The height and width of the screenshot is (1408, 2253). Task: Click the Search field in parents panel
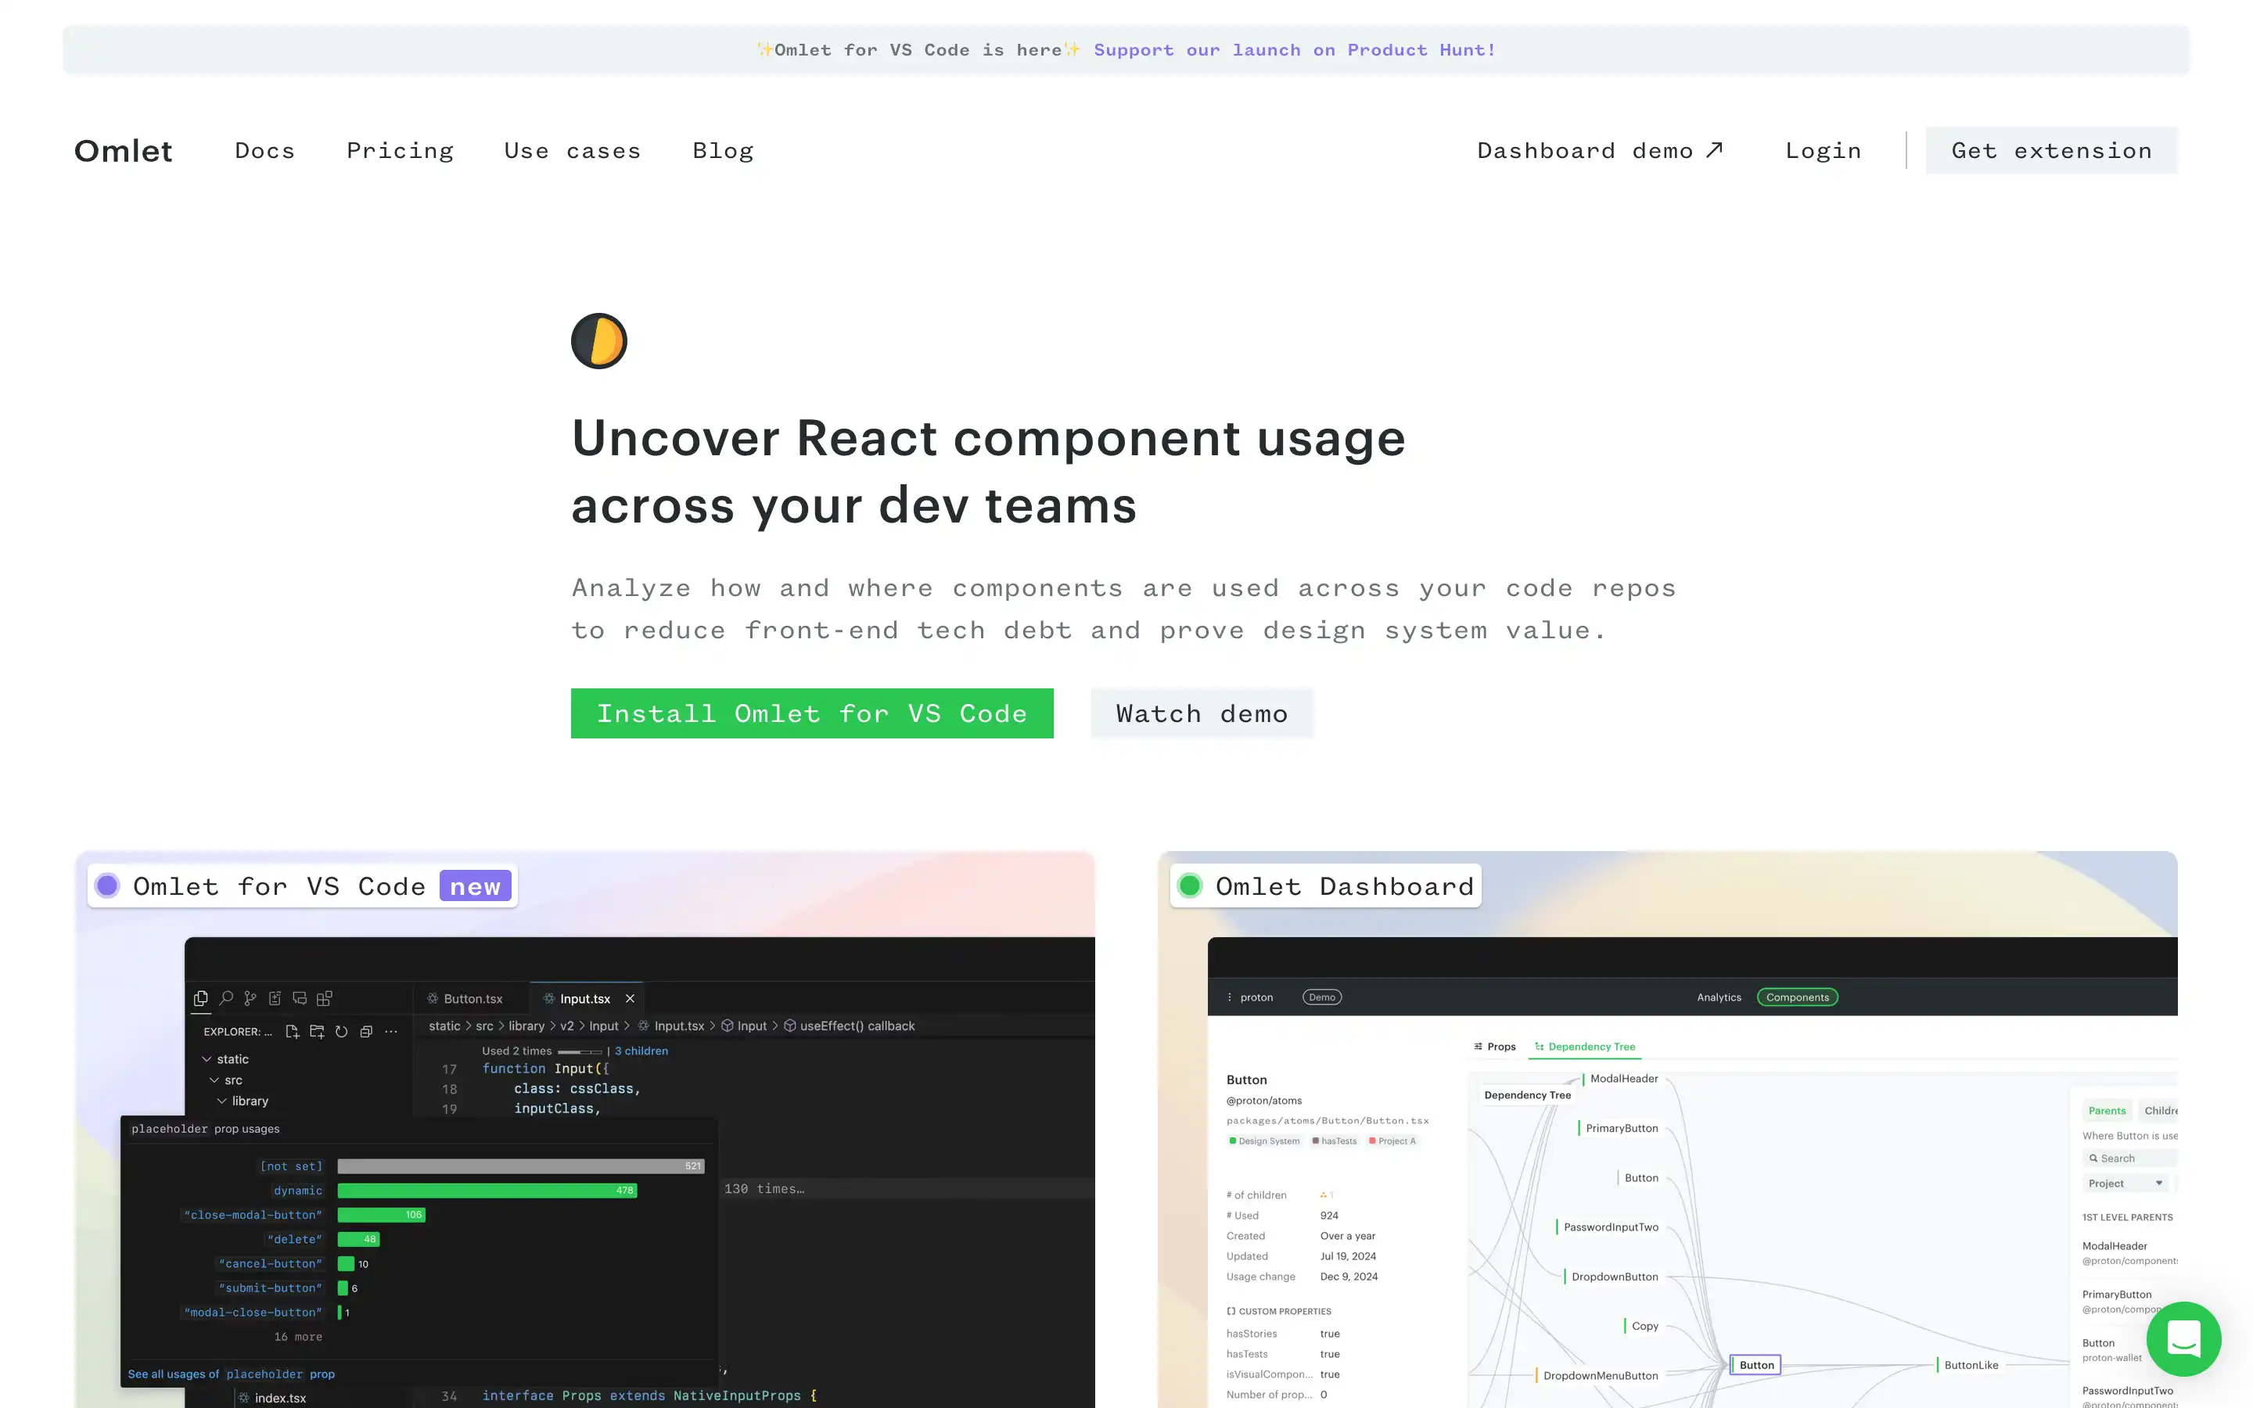2130,1158
